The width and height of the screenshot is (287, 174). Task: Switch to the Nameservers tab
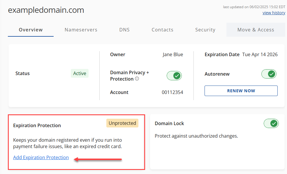click(x=81, y=30)
